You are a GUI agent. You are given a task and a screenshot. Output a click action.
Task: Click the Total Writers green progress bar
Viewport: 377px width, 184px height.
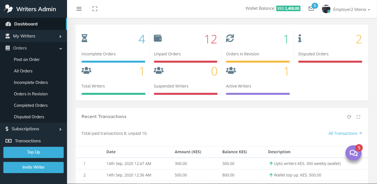point(113,94)
